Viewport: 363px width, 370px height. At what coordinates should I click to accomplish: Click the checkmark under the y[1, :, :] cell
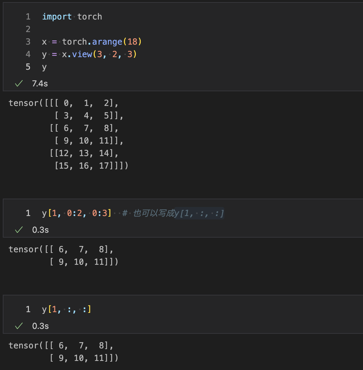coord(19,326)
